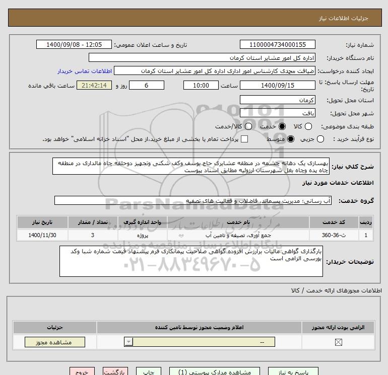The image size is (388, 375).
Task: Click اطلاعات مجوزهای ارائه خدمت / کالا heading
Action: tap(336, 290)
